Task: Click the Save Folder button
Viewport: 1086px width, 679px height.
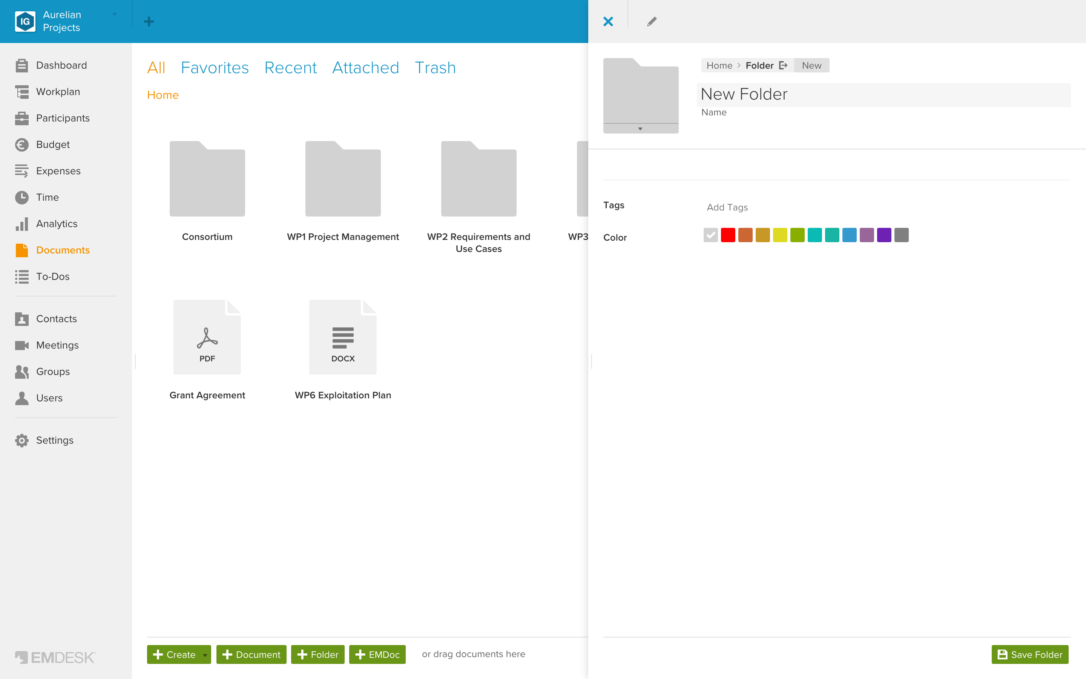Action: click(x=1030, y=655)
